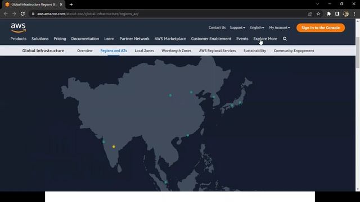Viewport: 360px width, 202px height.
Task: Click the page vertical scrollbar thumb
Action: pyautogui.click(x=358, y=52)
